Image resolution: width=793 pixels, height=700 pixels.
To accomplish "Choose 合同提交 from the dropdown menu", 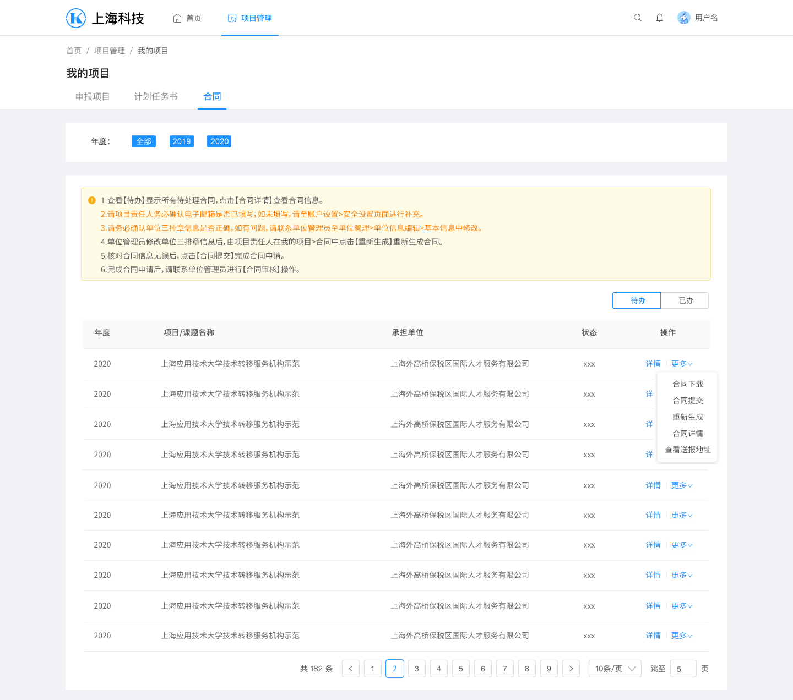I will coord(688,401).
